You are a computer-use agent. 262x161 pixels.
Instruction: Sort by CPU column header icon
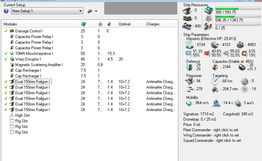pos(83,24)
